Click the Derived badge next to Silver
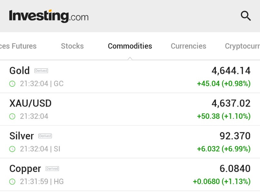Screen dimensions: 260x195 point(45,136)
